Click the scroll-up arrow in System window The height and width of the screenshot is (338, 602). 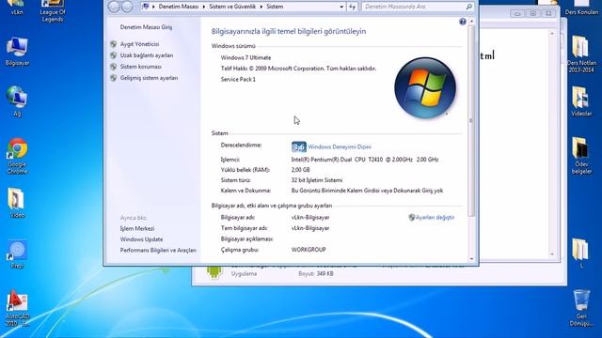[x=471, y=21]
